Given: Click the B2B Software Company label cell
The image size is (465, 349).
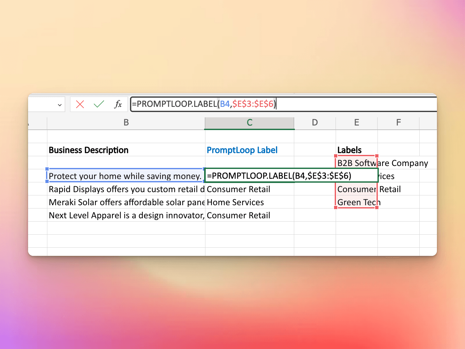Looking at the screenshot, I should coord(356,163).
